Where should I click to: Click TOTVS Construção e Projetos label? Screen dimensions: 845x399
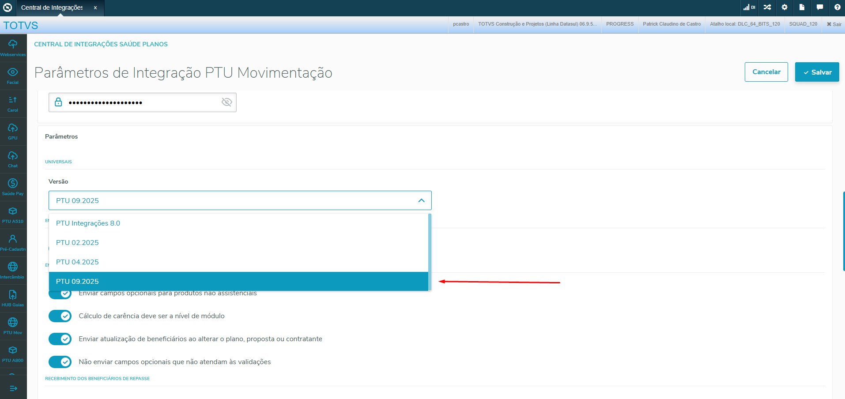click(x=537, y=24)
